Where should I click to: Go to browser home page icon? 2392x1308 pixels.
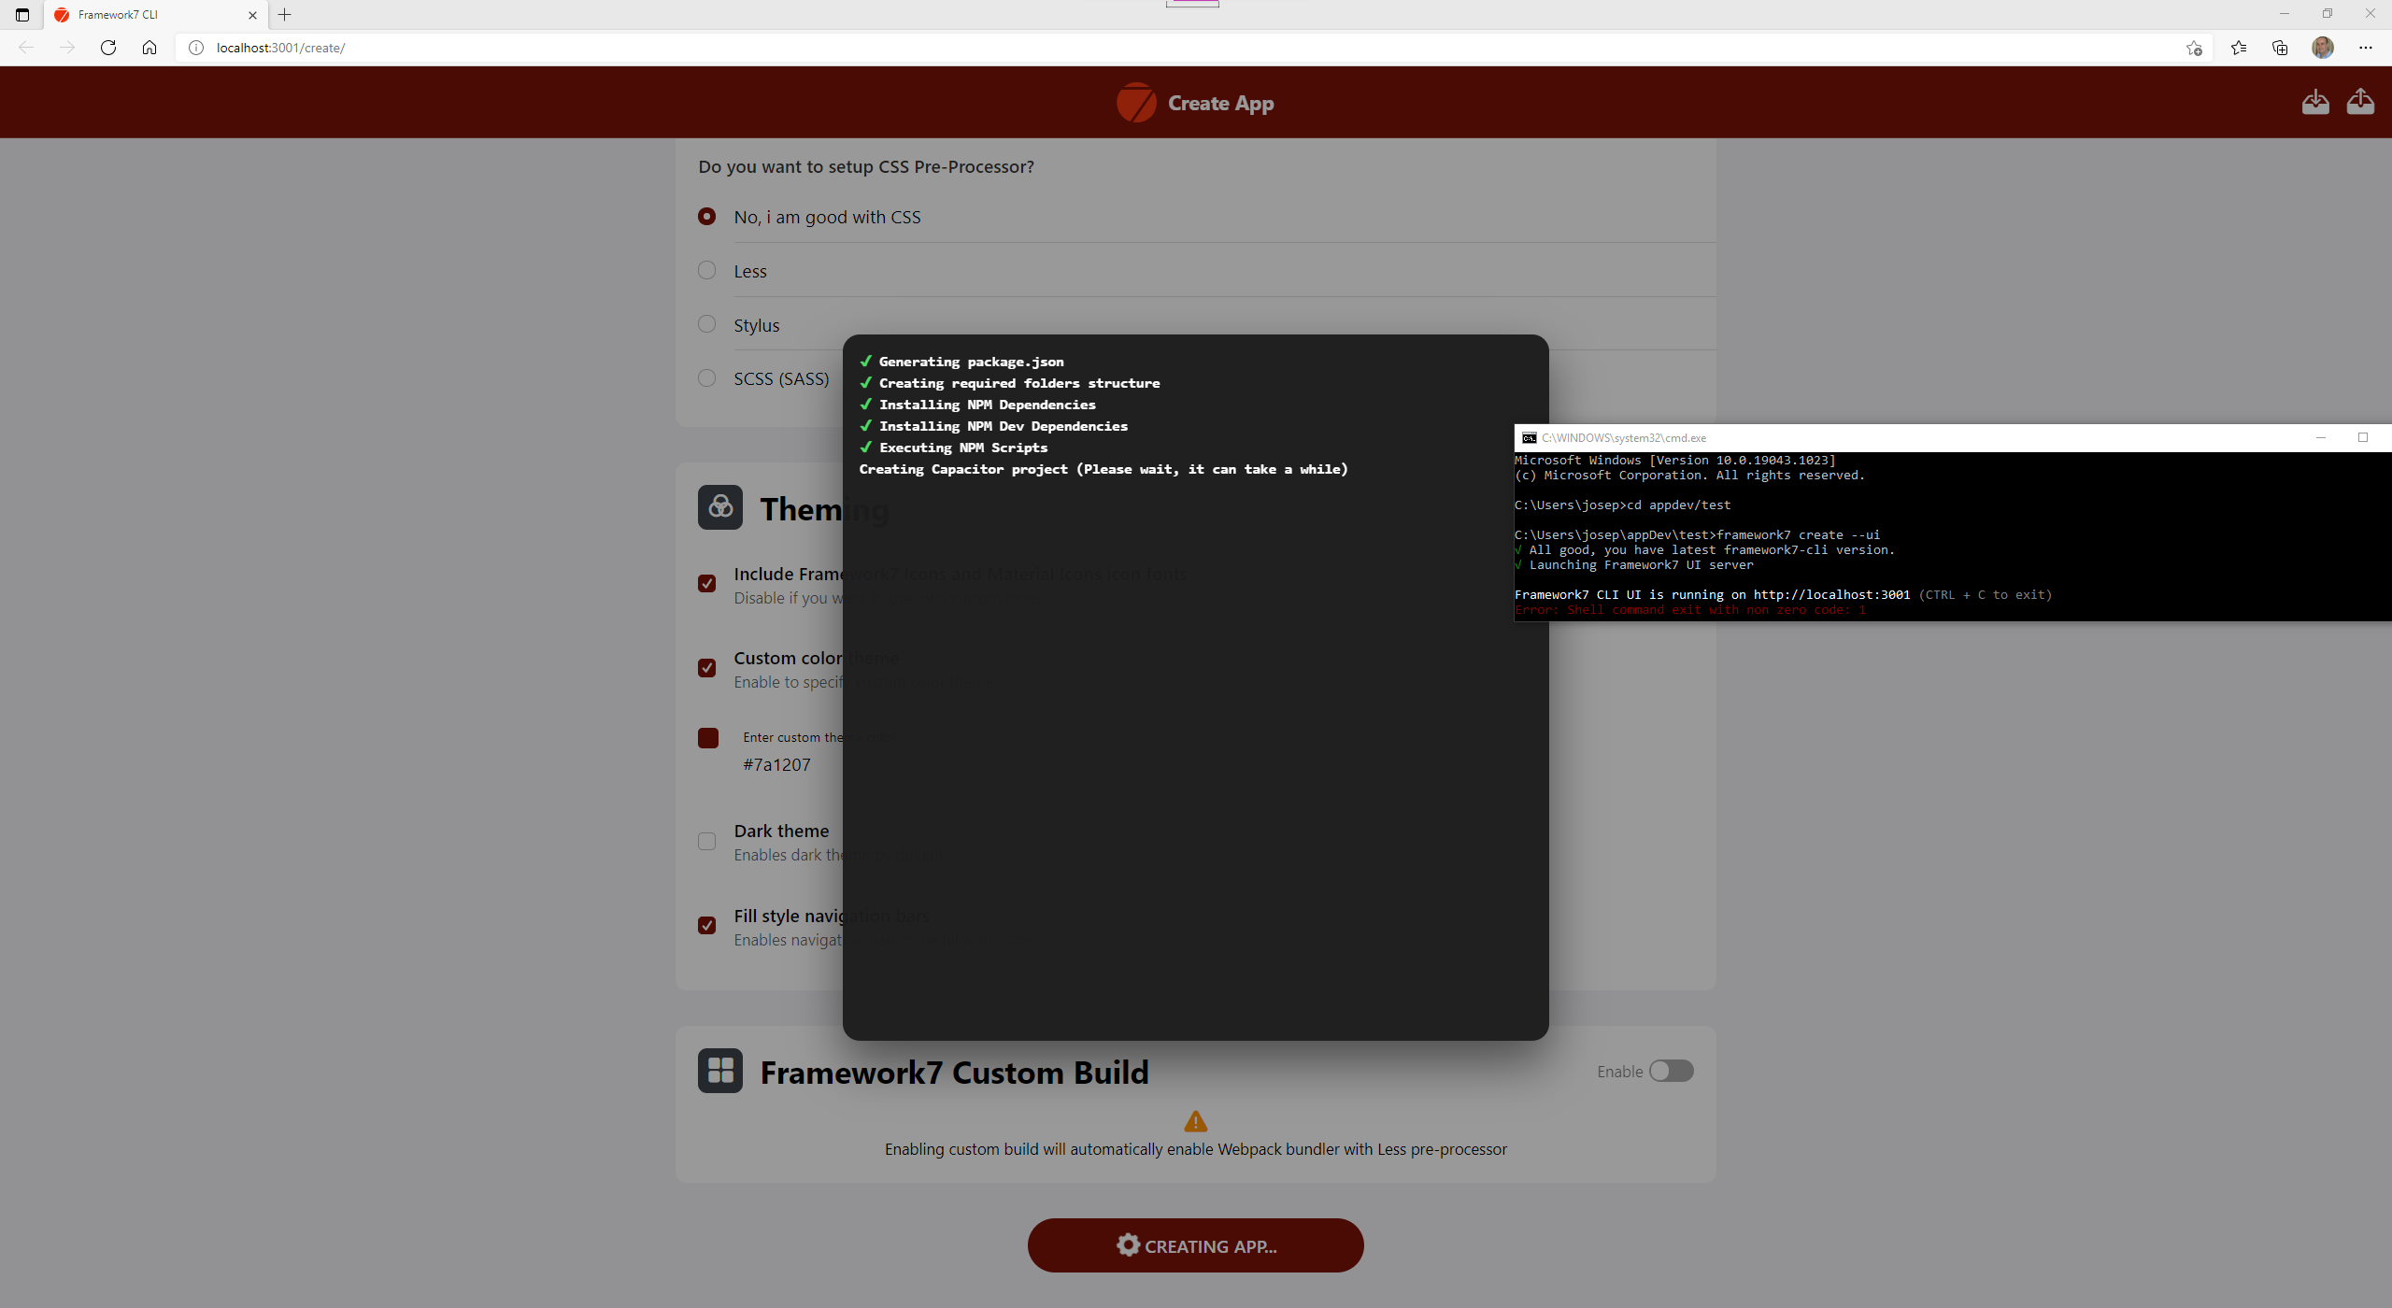(149, 48)
